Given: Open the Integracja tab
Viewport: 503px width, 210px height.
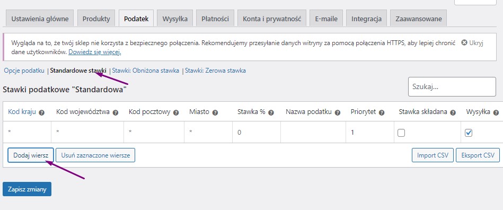Looking at the screenshot, I should [x=366, y=19].
